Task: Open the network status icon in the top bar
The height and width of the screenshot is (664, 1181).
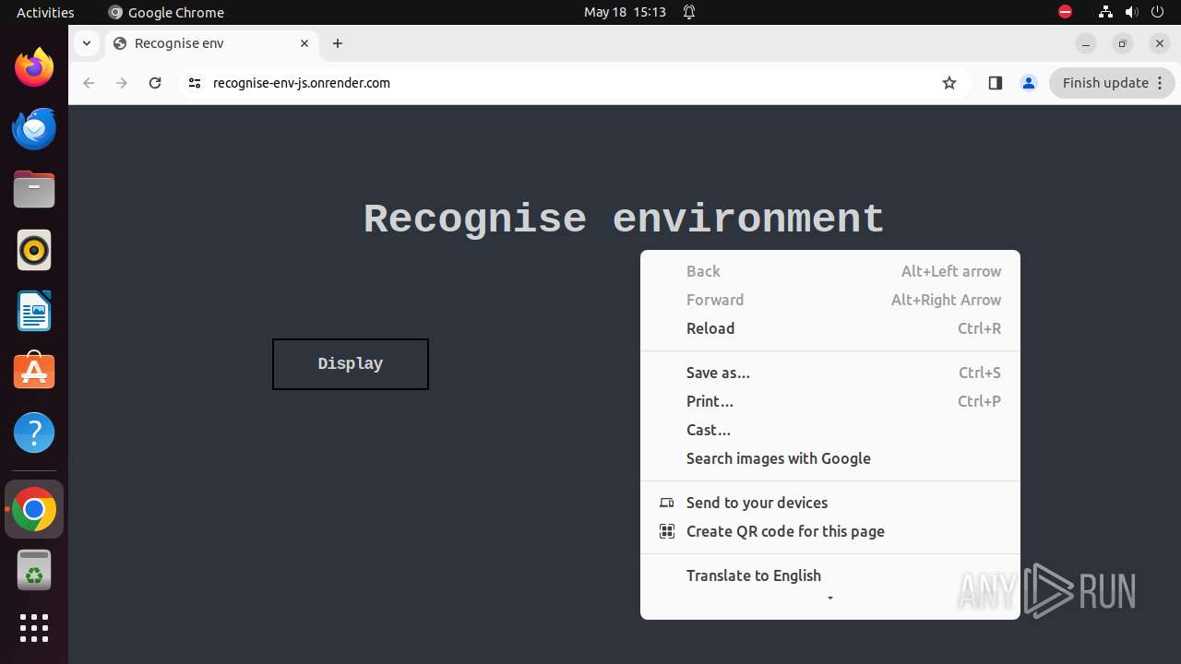Action: [x=1105, y=12]
